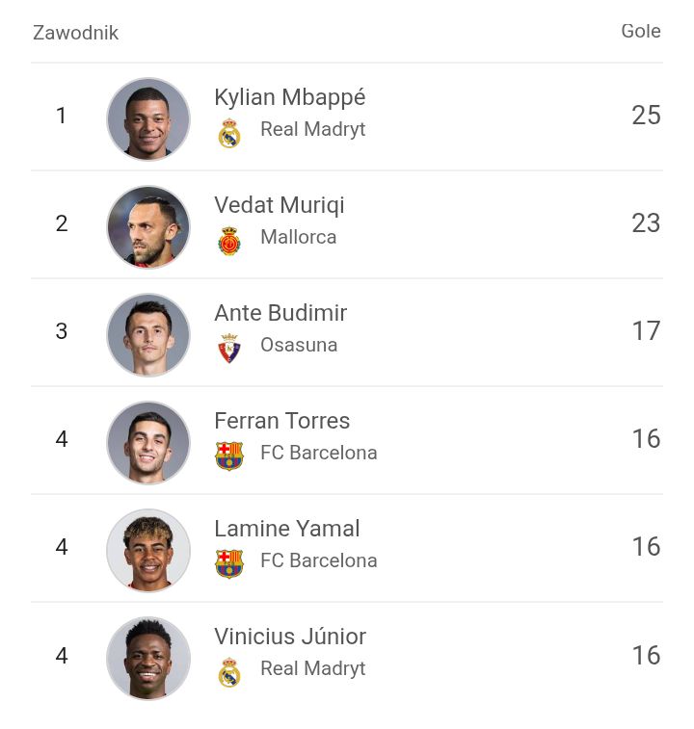Click the FC Barcelona crest under Ferran Torres

pos(229,456)
